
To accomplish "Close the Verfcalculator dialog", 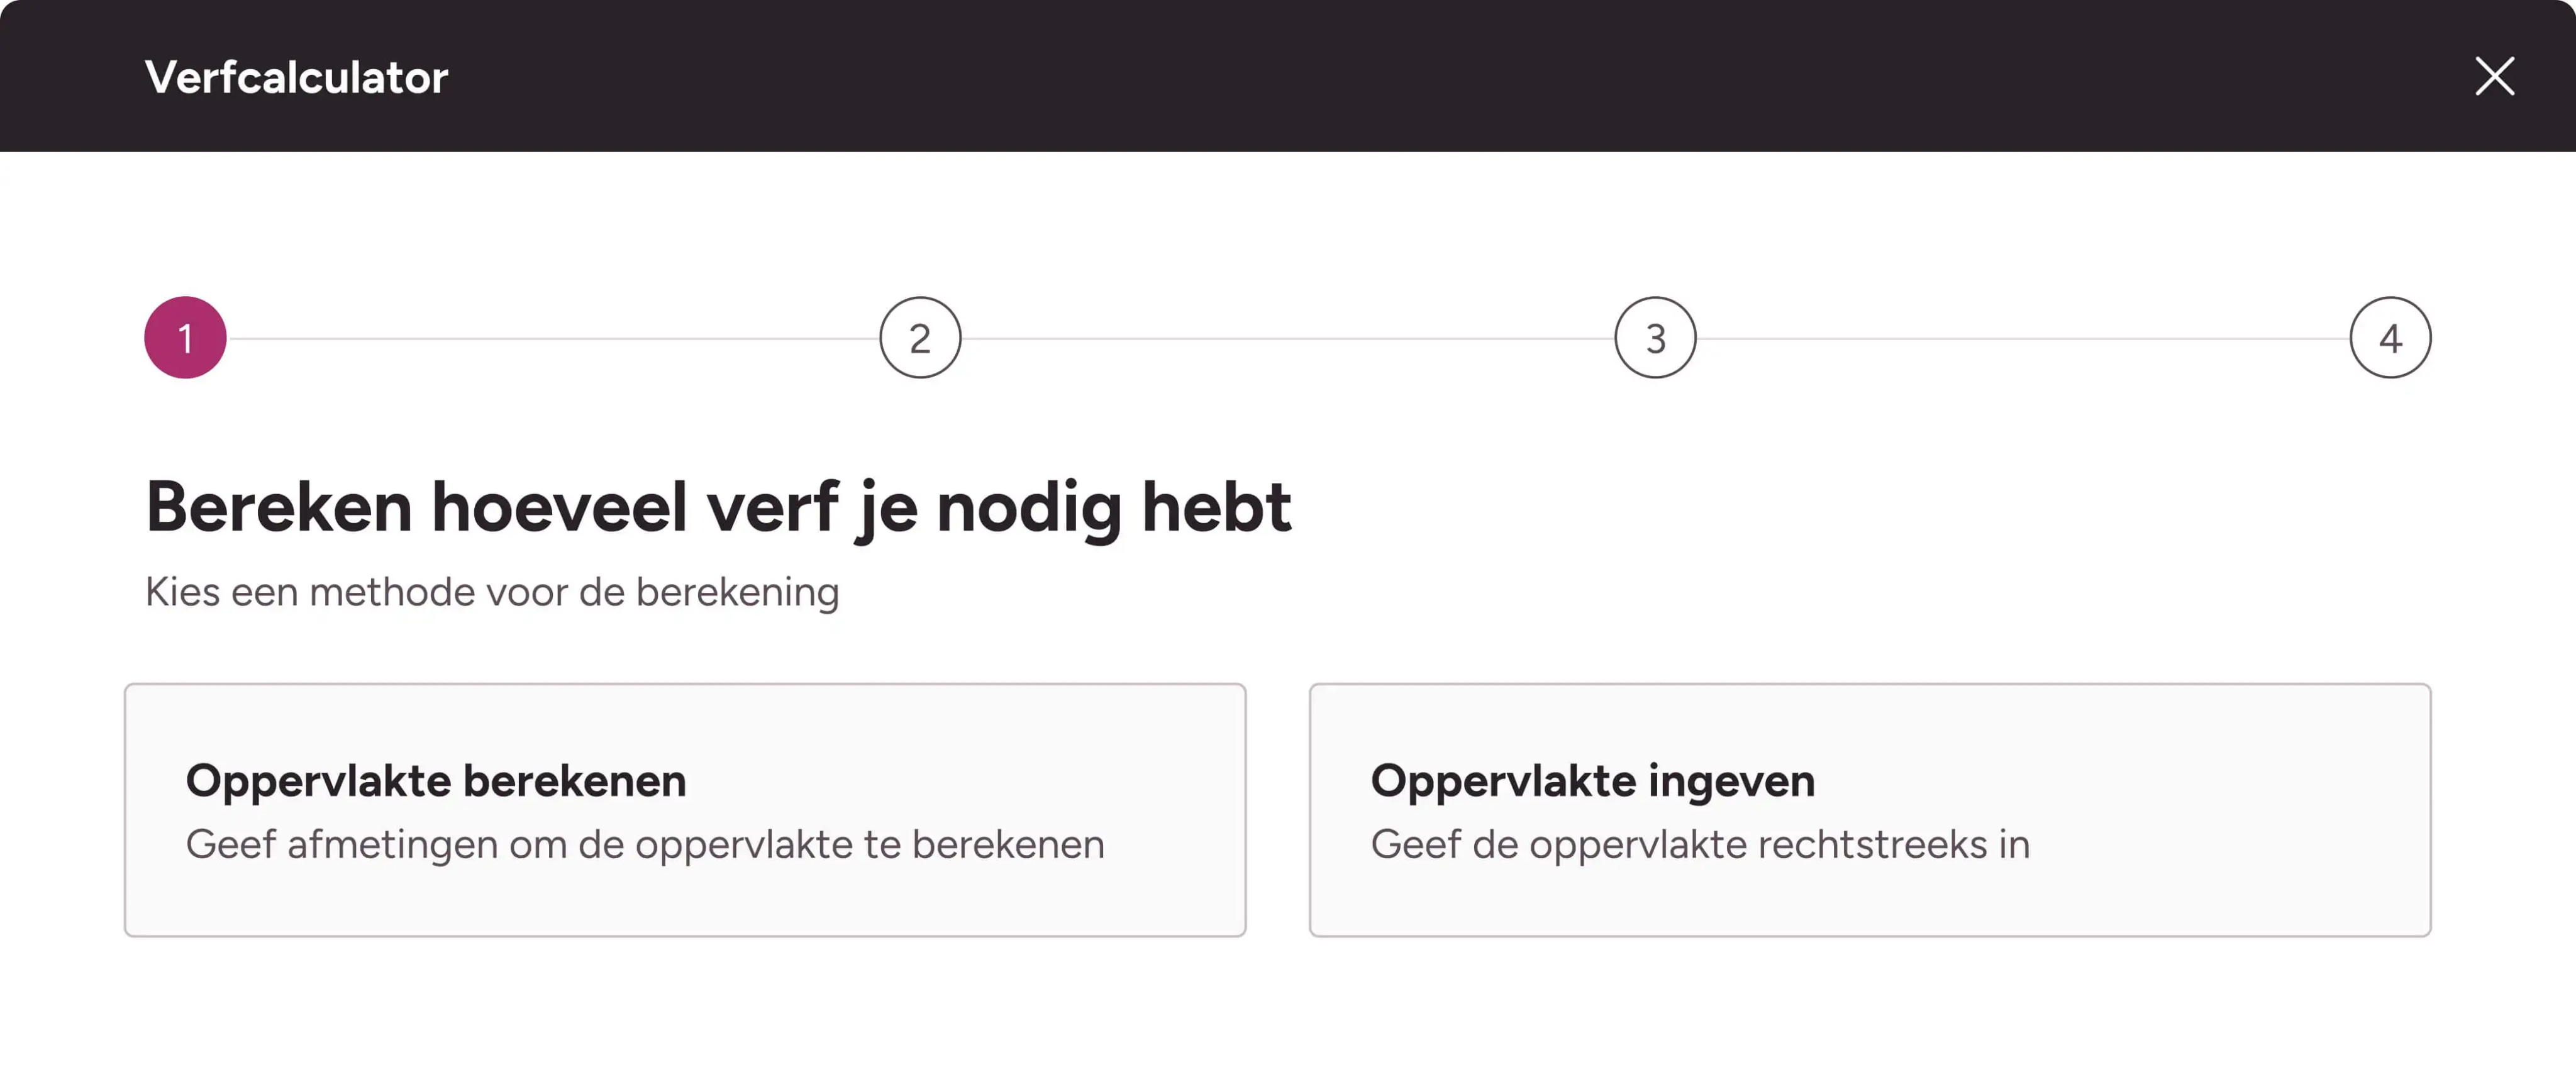I will [2494, 76].
